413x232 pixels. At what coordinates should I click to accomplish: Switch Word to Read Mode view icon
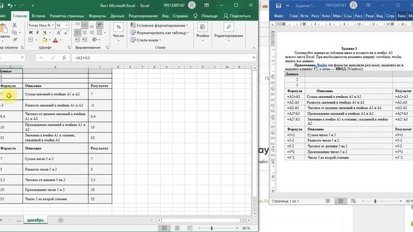328,201
